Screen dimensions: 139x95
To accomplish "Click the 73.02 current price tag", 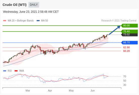I will tap(129, 35).
